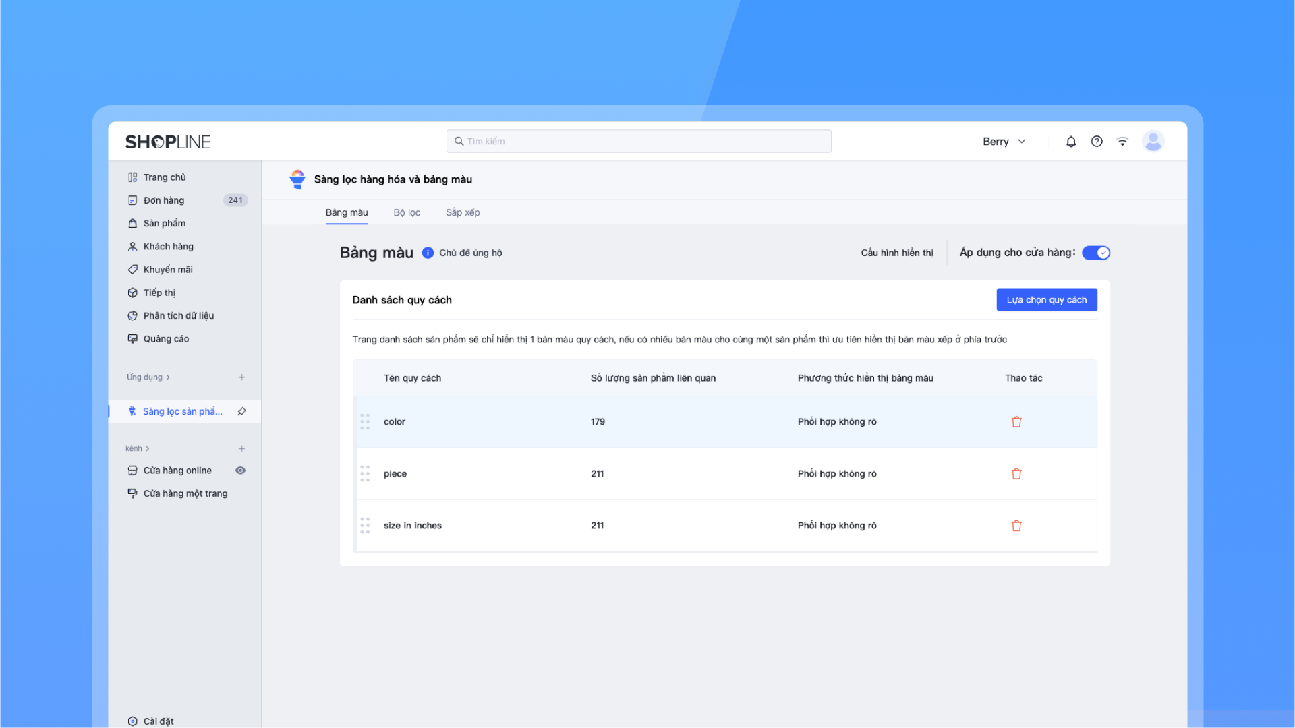Image resolution: width=1295 pixels, height=728 pixels.
Task: Delete the color specification row
Action: coord(1016,422)
